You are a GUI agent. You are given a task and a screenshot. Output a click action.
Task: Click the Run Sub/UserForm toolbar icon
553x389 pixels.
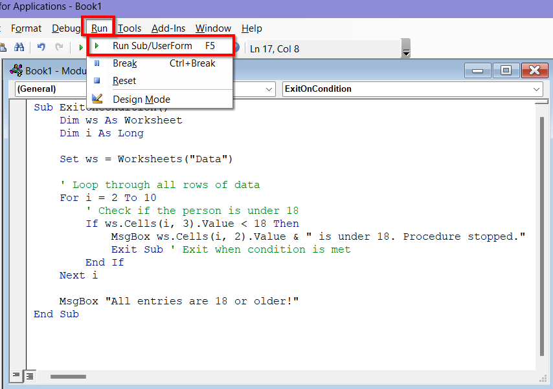point(80,47)
